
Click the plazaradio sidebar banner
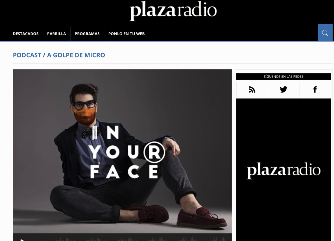coord(283,170)
